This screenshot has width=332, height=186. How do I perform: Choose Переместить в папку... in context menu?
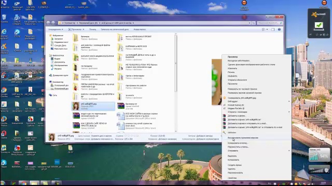[238, 147]
